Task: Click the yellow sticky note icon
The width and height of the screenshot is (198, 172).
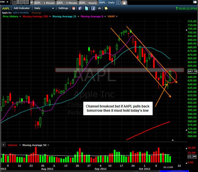Action: tap(106, 8)
